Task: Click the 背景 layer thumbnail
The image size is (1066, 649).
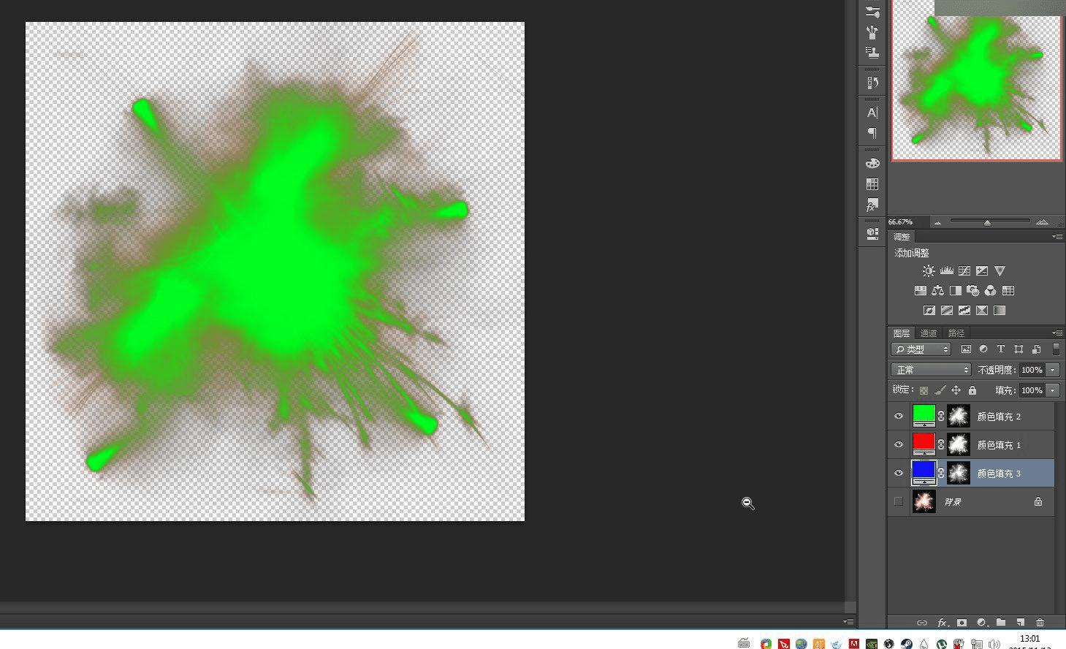Action: [x=924, y=501]
